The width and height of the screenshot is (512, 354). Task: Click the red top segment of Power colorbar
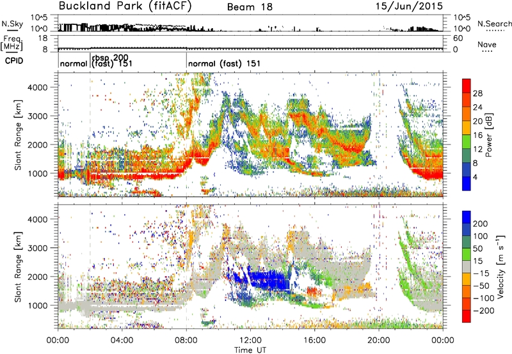point(467,86)
